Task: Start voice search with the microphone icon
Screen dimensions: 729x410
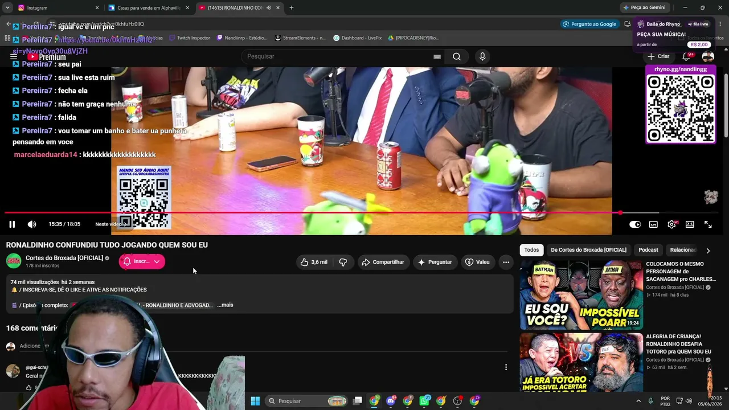Action: (482, 56)
